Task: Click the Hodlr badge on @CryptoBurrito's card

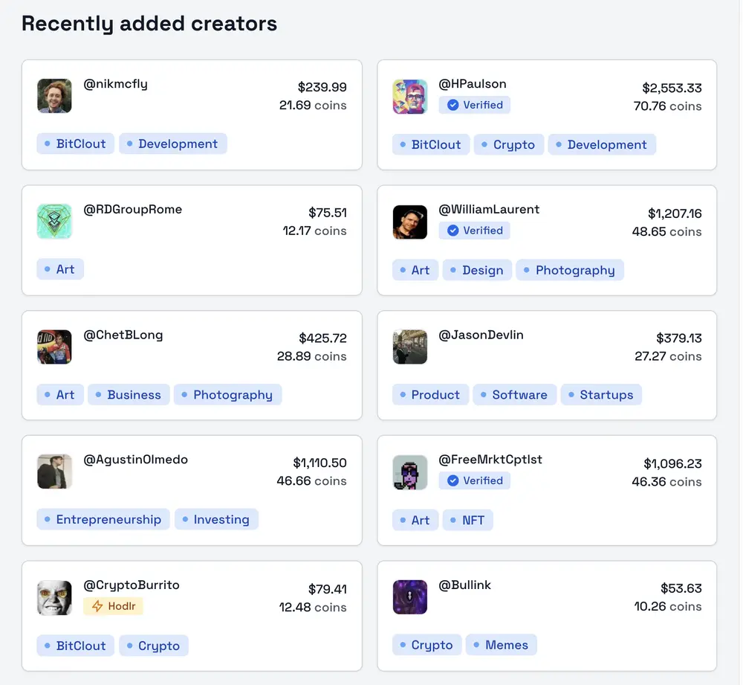Action: (x=113, y=606)
